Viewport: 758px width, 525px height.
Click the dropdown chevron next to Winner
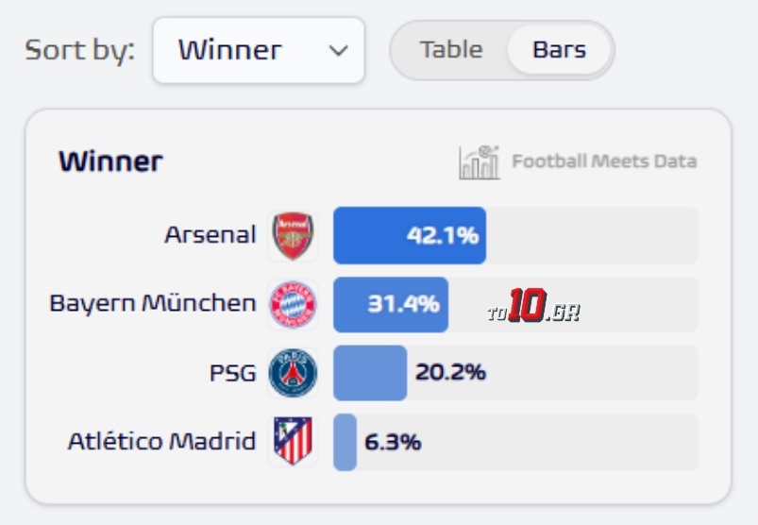pyautogui.click(x=338, y=51)
